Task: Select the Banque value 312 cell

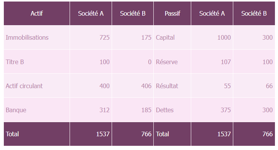Action: point(91,110)
